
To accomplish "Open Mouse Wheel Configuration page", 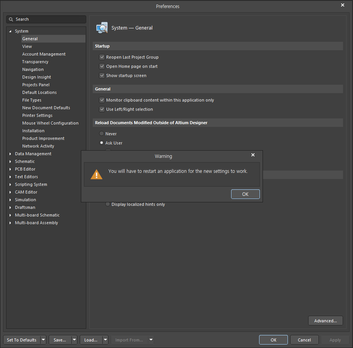I will (x=51, y=123).
